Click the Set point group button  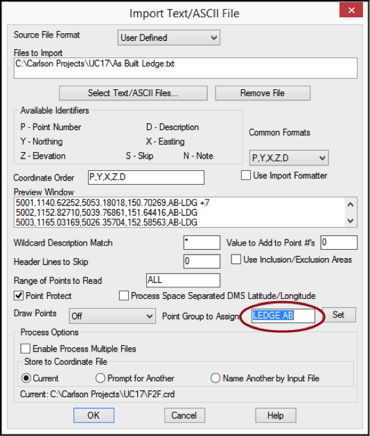tap(339, 315)
